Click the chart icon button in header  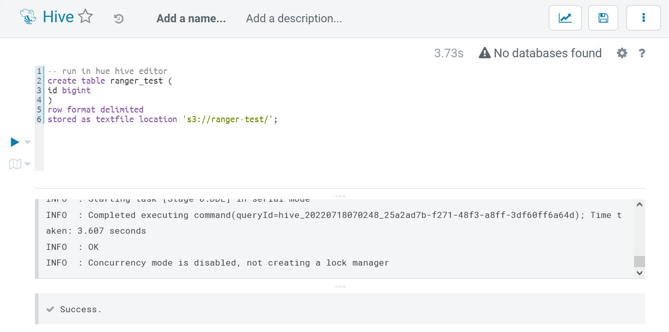pos(565,18)
